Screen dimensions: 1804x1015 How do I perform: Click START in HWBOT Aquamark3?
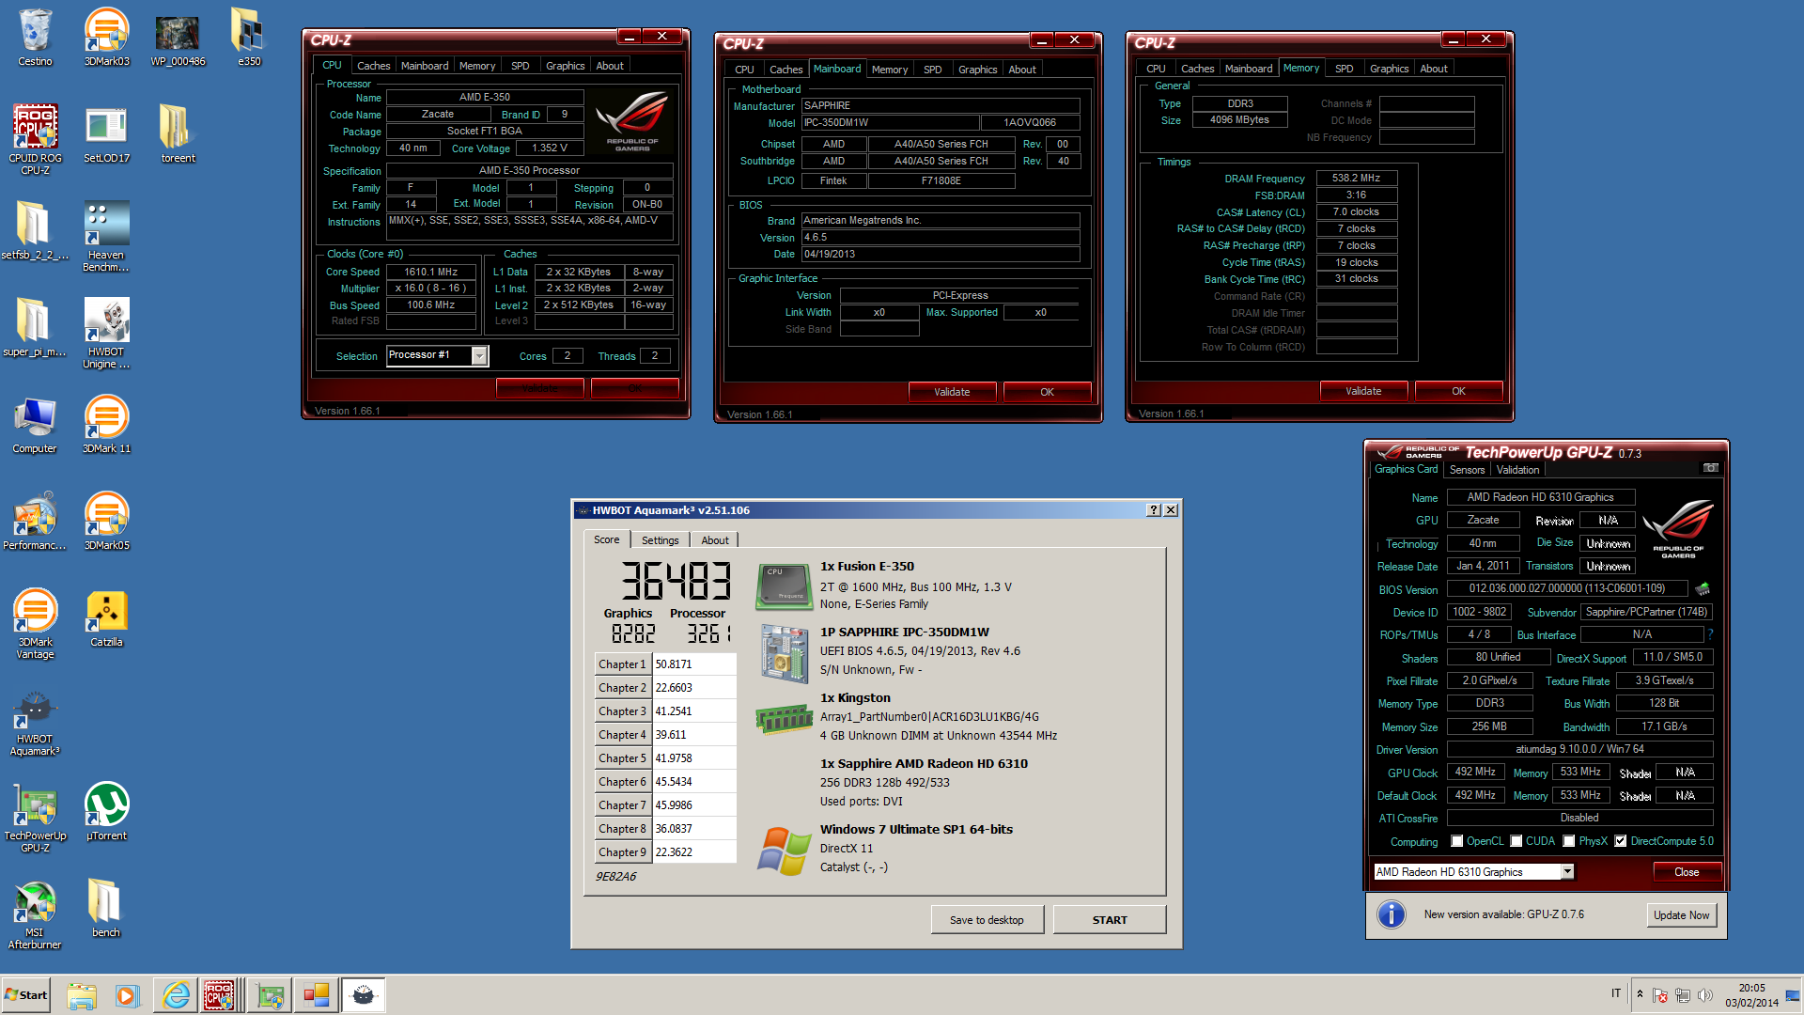click(x=1110, y=920)
